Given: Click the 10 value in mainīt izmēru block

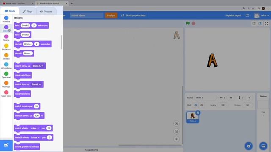Looking at the screenshot, I should click(36, 106).
